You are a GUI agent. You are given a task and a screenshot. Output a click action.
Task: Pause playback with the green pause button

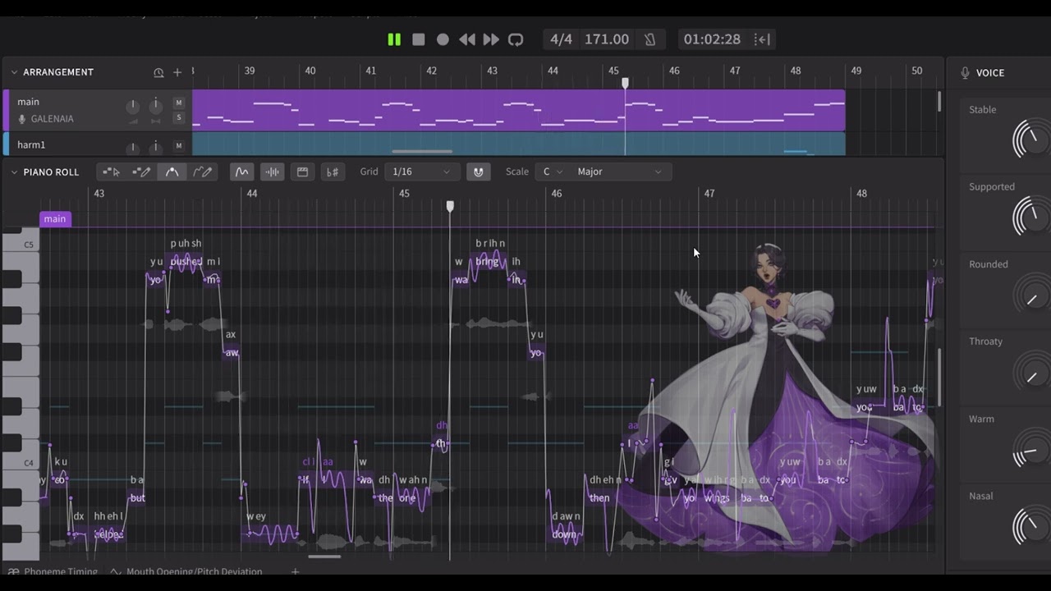click(394, 39)
